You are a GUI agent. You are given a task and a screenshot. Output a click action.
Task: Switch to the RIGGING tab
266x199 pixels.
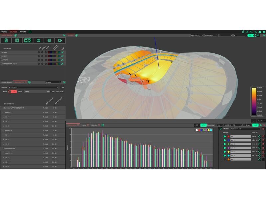click(23, 32)
